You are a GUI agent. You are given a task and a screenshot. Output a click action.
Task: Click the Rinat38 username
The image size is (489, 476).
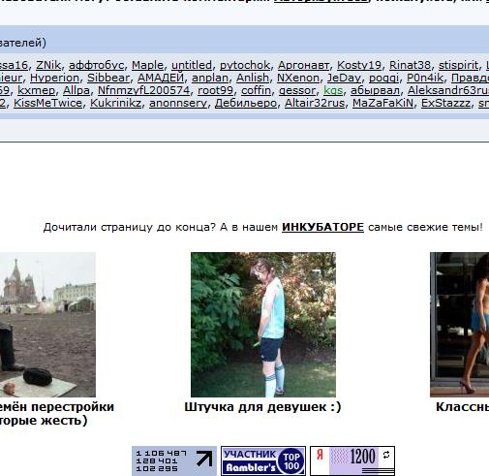pos(410,65)
